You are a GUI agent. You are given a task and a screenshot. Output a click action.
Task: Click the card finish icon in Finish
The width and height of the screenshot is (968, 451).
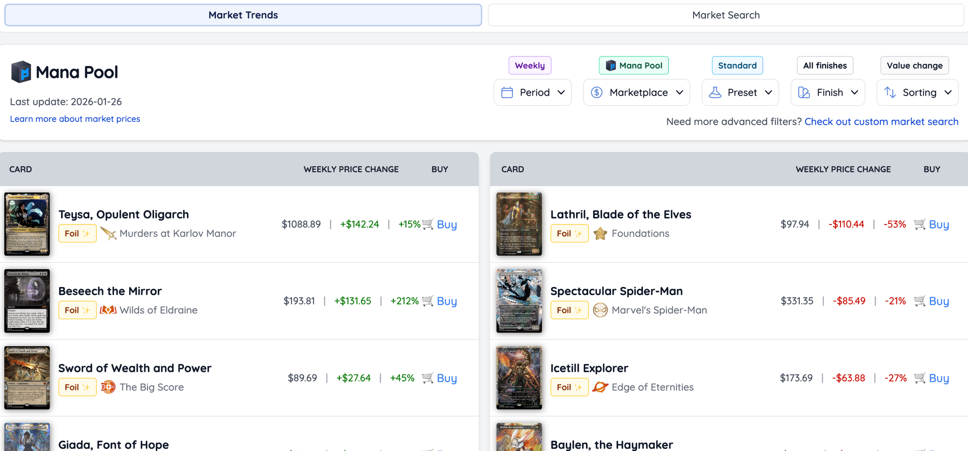(x=804, y=93)
